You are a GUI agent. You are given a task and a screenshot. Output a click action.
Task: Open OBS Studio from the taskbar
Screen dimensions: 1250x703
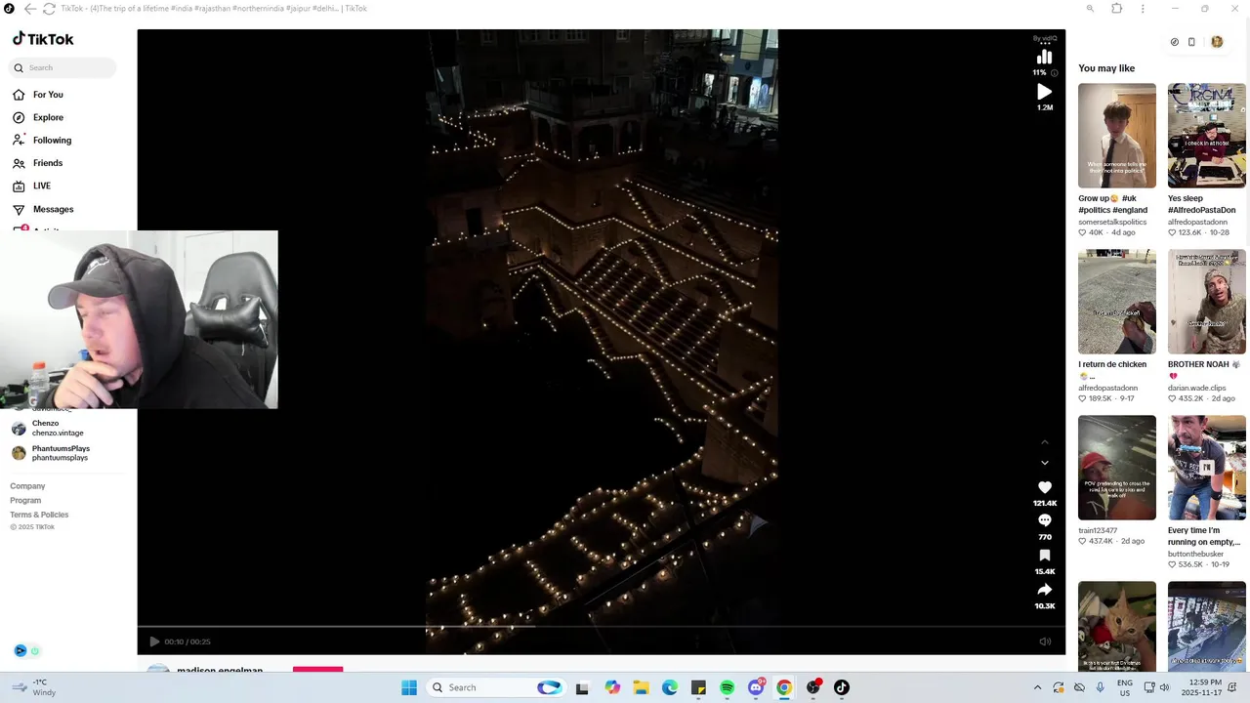[x=813, y=687]
